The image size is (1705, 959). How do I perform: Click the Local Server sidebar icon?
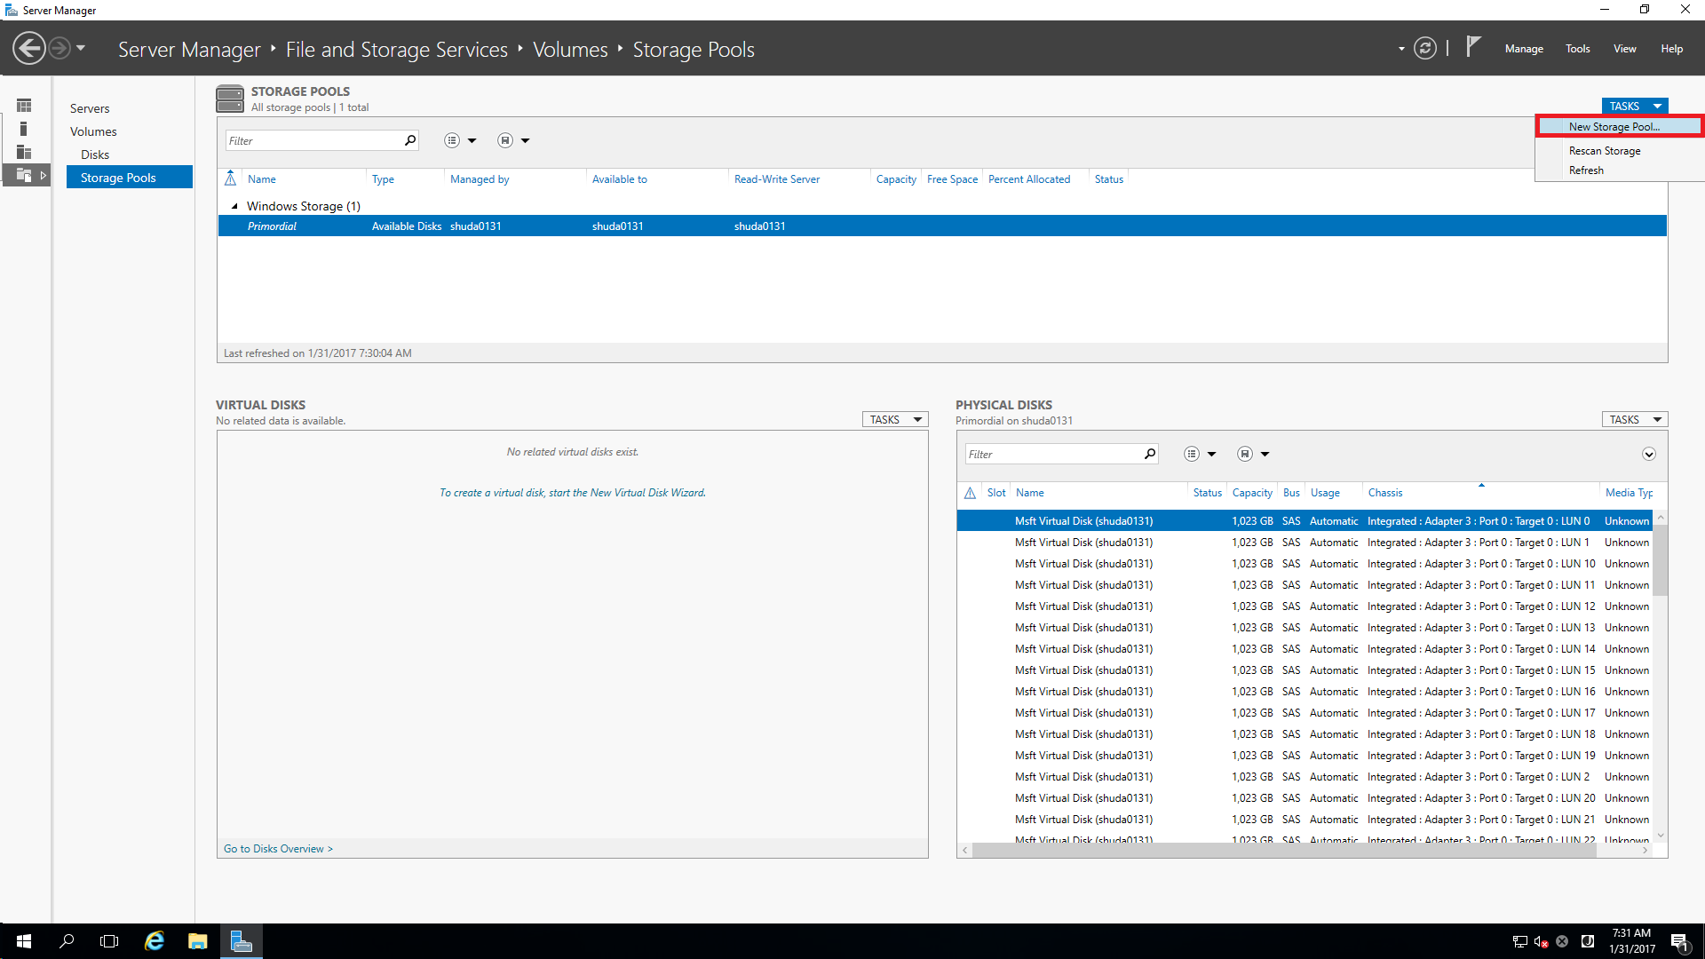pyautogui.click(x=24, y=129)
